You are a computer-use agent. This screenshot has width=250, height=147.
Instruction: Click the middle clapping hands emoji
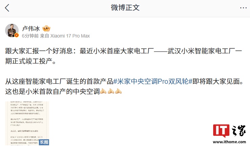pos(111,91)
